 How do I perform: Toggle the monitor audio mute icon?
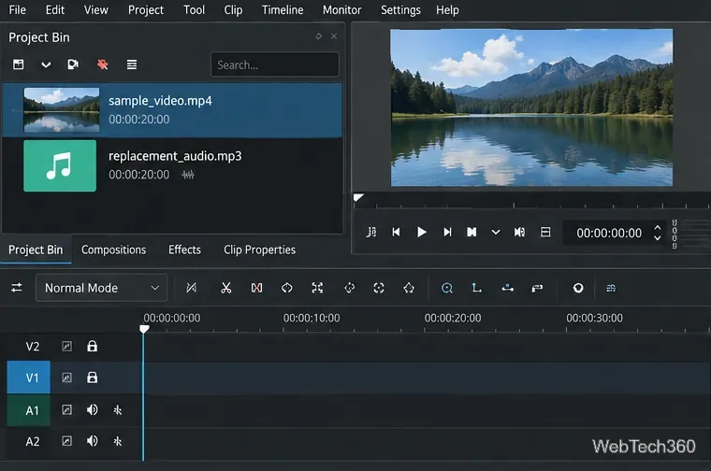[519, 233]
